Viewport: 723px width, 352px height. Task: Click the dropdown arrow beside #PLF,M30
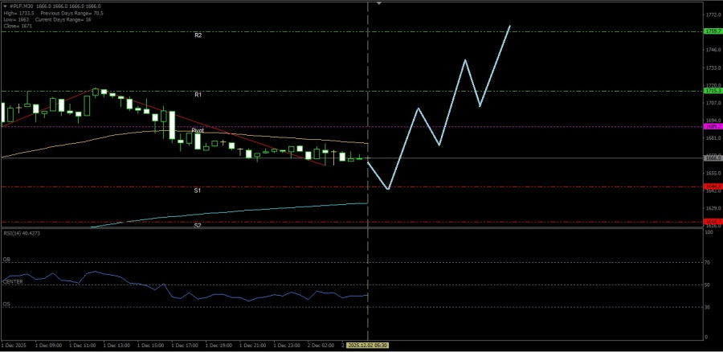(x=4, y=7)
